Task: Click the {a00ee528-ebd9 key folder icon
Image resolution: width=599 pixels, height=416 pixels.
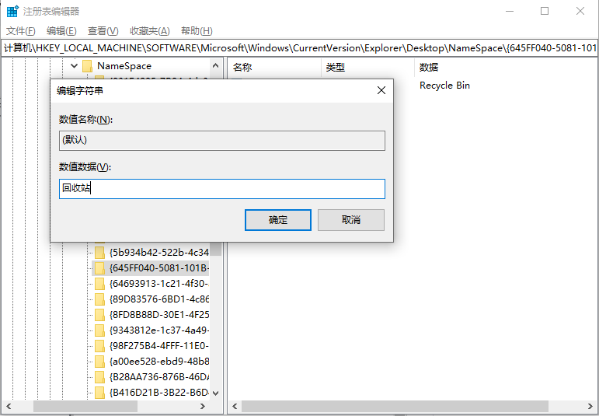Action: pos(99,362)
